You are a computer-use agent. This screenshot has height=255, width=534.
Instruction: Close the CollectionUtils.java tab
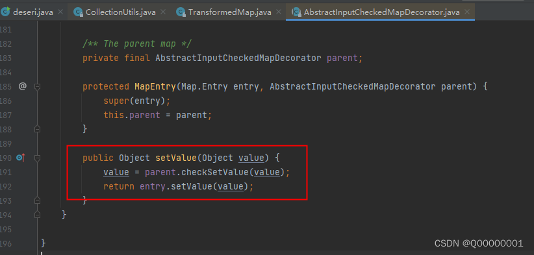coord(163,12)
